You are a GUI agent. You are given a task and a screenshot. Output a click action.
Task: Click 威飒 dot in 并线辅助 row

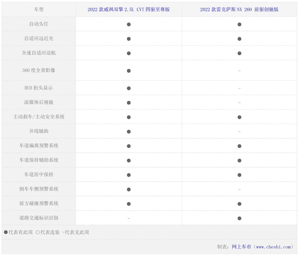coord(129,132)
